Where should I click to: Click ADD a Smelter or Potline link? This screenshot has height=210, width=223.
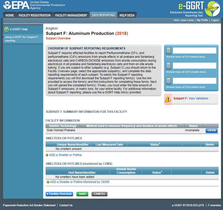coord(65,155)
